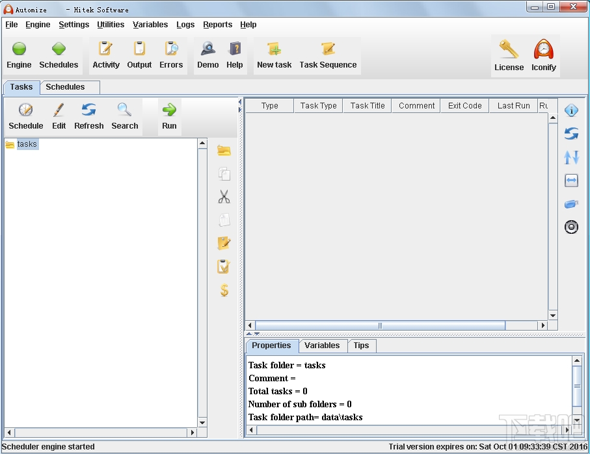590x454 pixels.
Task: Click 'Scheduler engine started' status text
Action: coord(48,446)
